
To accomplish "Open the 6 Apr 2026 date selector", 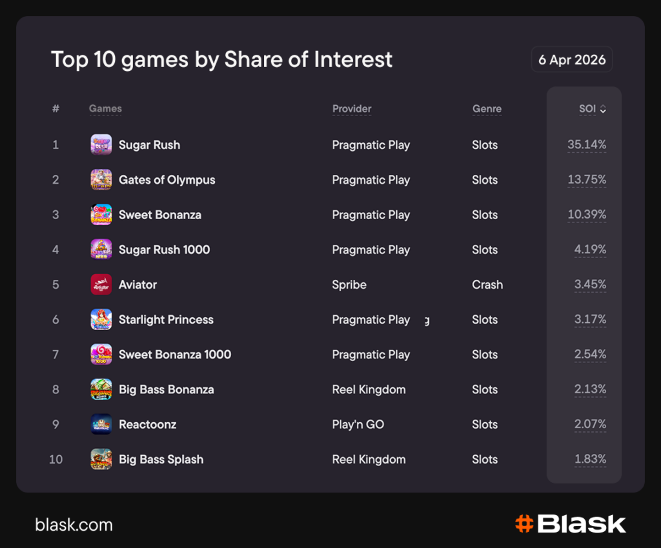I will point(572,60).
